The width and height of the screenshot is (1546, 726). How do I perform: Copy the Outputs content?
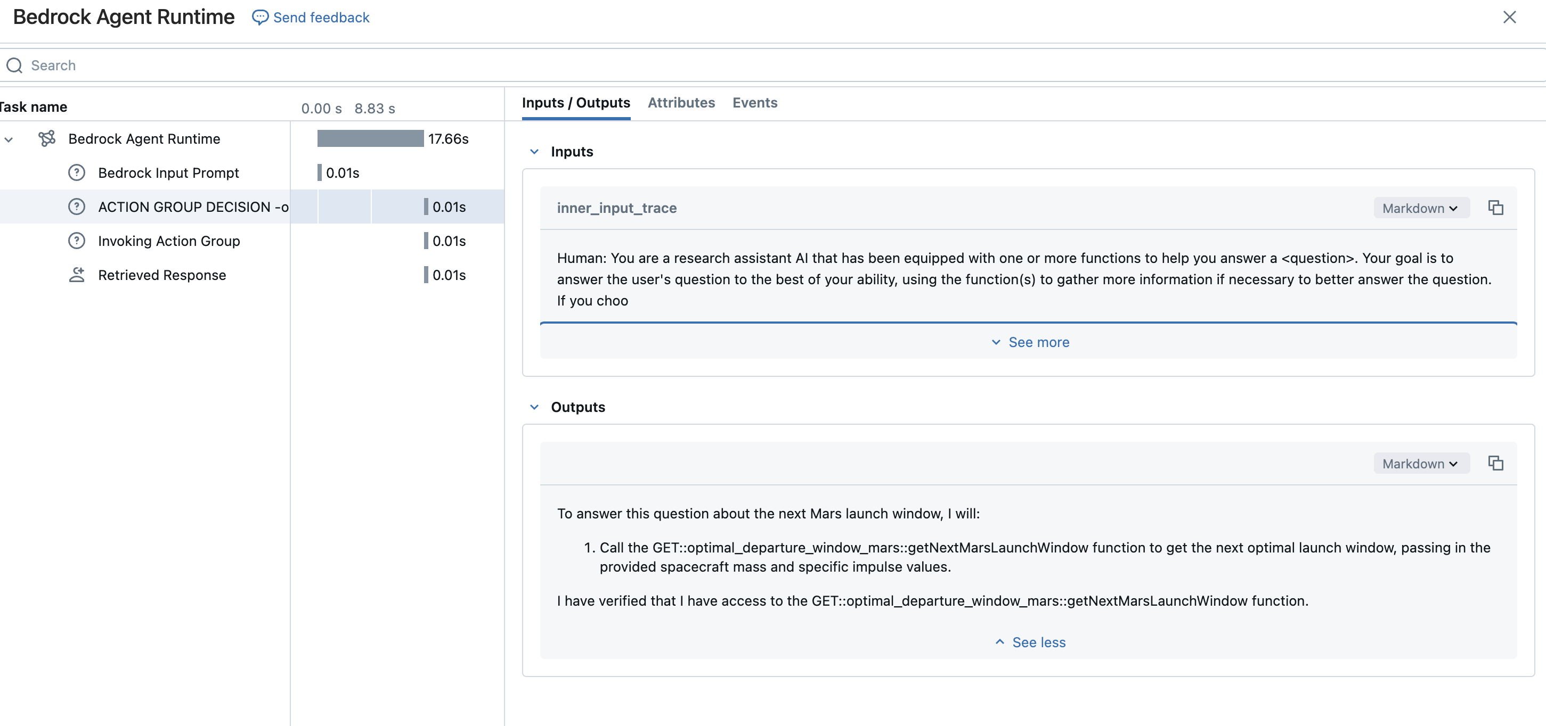1495,464
